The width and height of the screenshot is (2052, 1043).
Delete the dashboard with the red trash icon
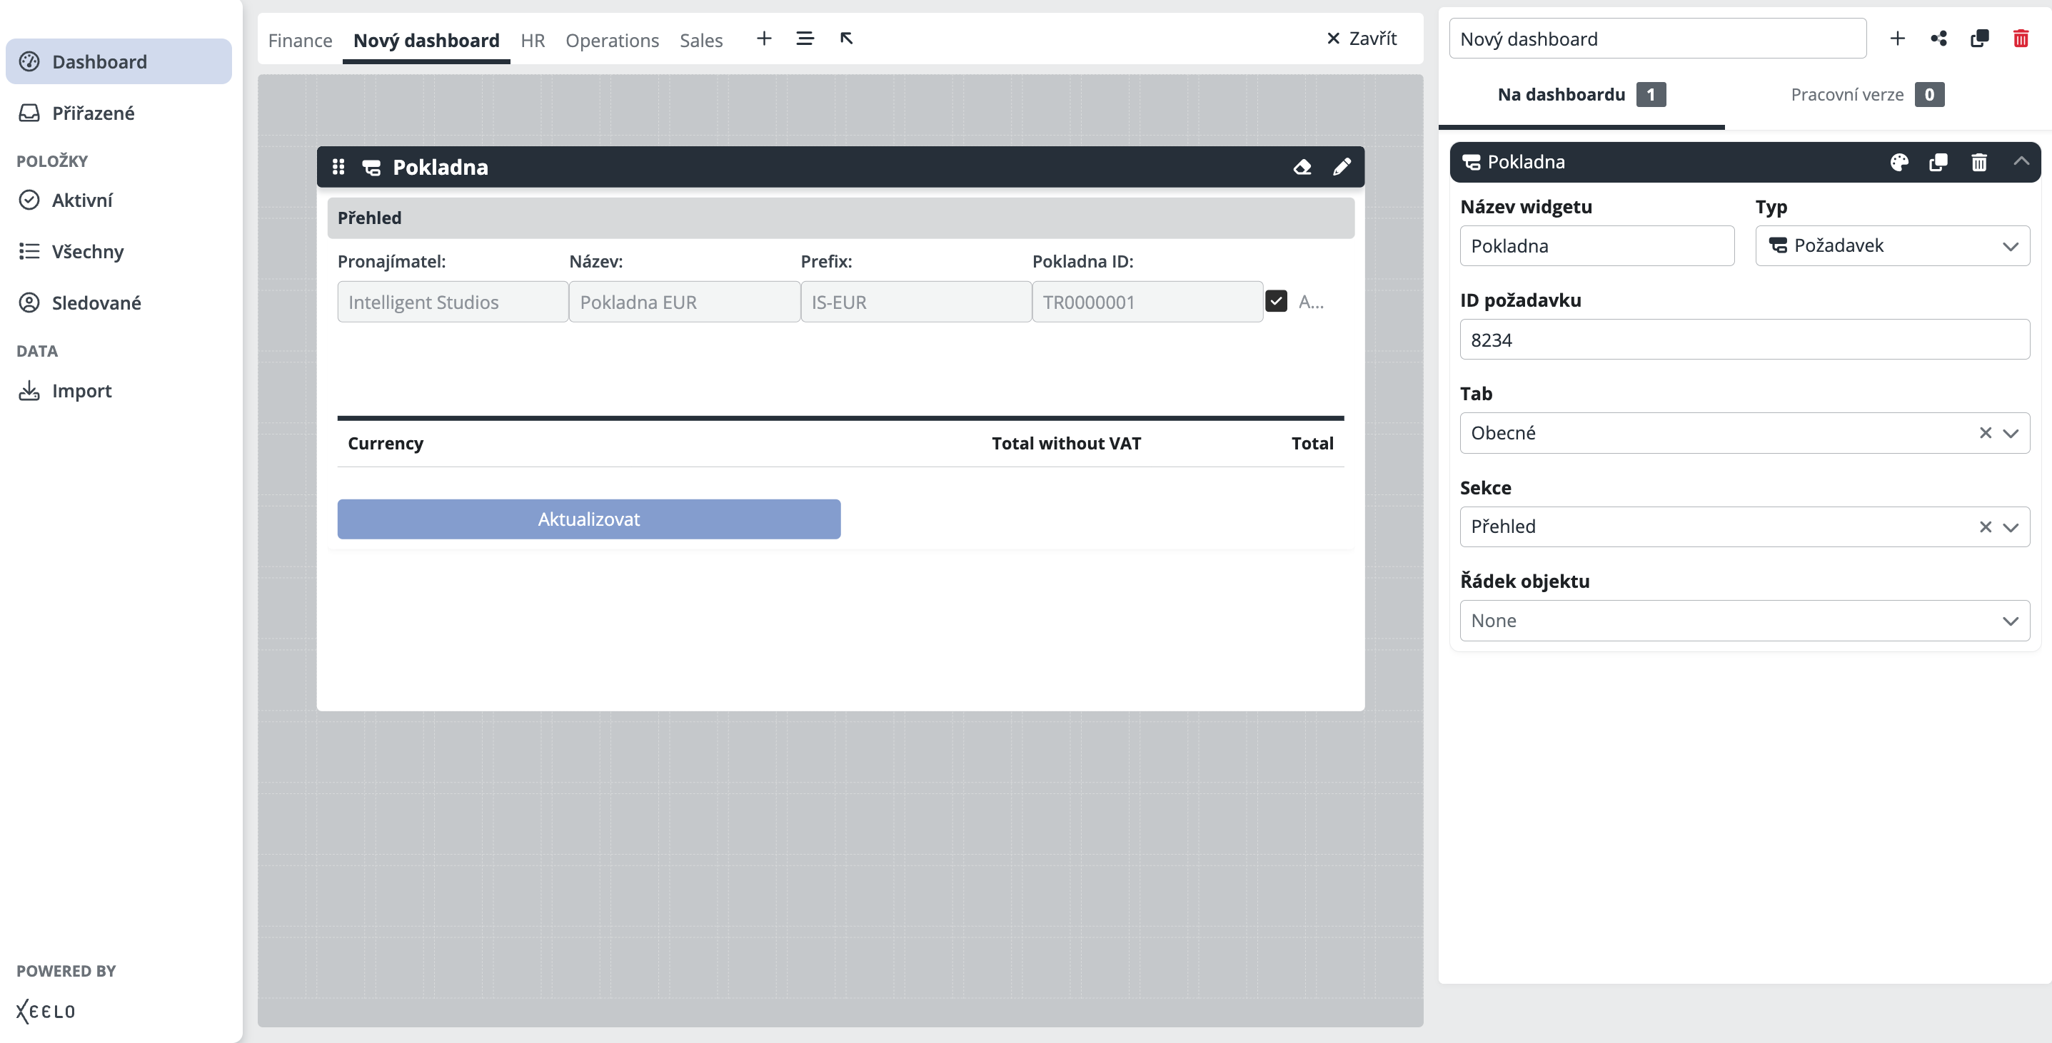click(x=2020, y=39)
